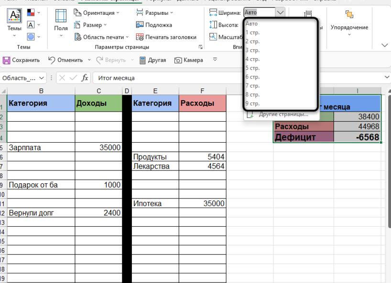This screenshot has height=283, width=391.
Task: Click Print Titles (Печатать заголовки)
Action: [x=166, y=37]
